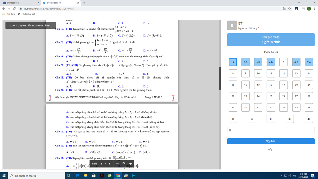Open the Windows Start menu
This screenshot has height=179, width=318.
pos(4,176)
